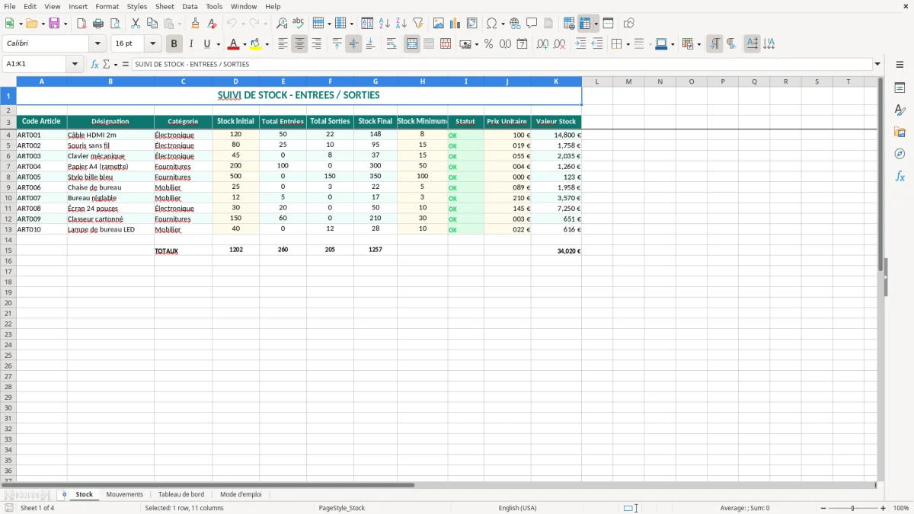Open the Insert Special Character dropdown arrow
This screenshot has width=914, height=514.
503,24
